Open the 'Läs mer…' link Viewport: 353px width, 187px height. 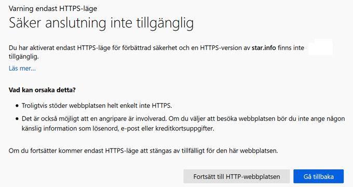click(x=22, y=68)
